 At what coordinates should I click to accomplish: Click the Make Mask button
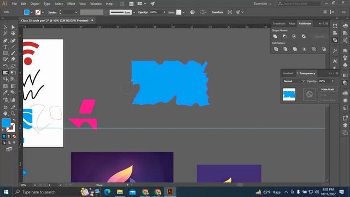tap(328, 89)
